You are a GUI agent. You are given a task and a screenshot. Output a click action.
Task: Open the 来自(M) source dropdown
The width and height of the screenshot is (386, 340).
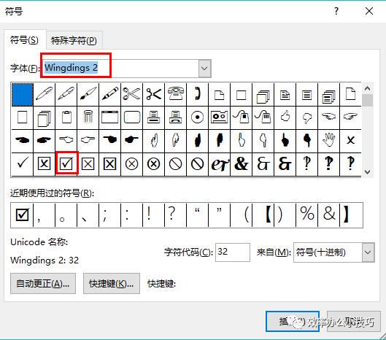(368, 252)
